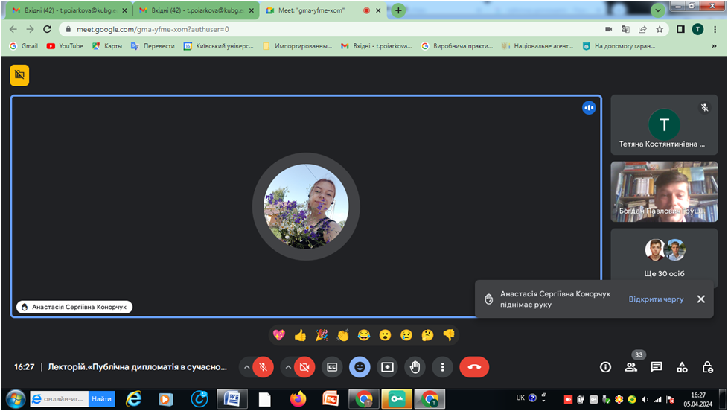The image size is (728, 411).
Task: Expand video settings arrow beside camera
Action: (287, 366)
